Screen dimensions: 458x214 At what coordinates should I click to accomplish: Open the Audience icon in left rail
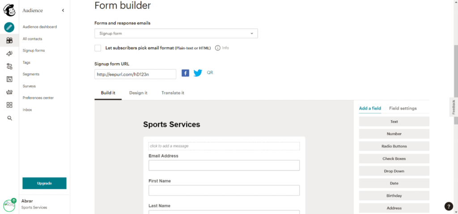tap(9, 41)
